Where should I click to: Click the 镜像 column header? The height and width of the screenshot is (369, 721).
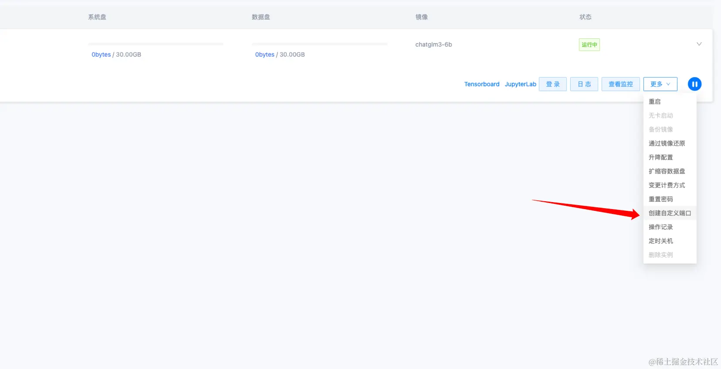tap(421, 17)
